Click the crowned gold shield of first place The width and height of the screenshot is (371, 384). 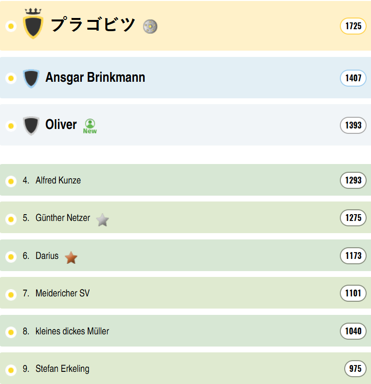(33, 25)
